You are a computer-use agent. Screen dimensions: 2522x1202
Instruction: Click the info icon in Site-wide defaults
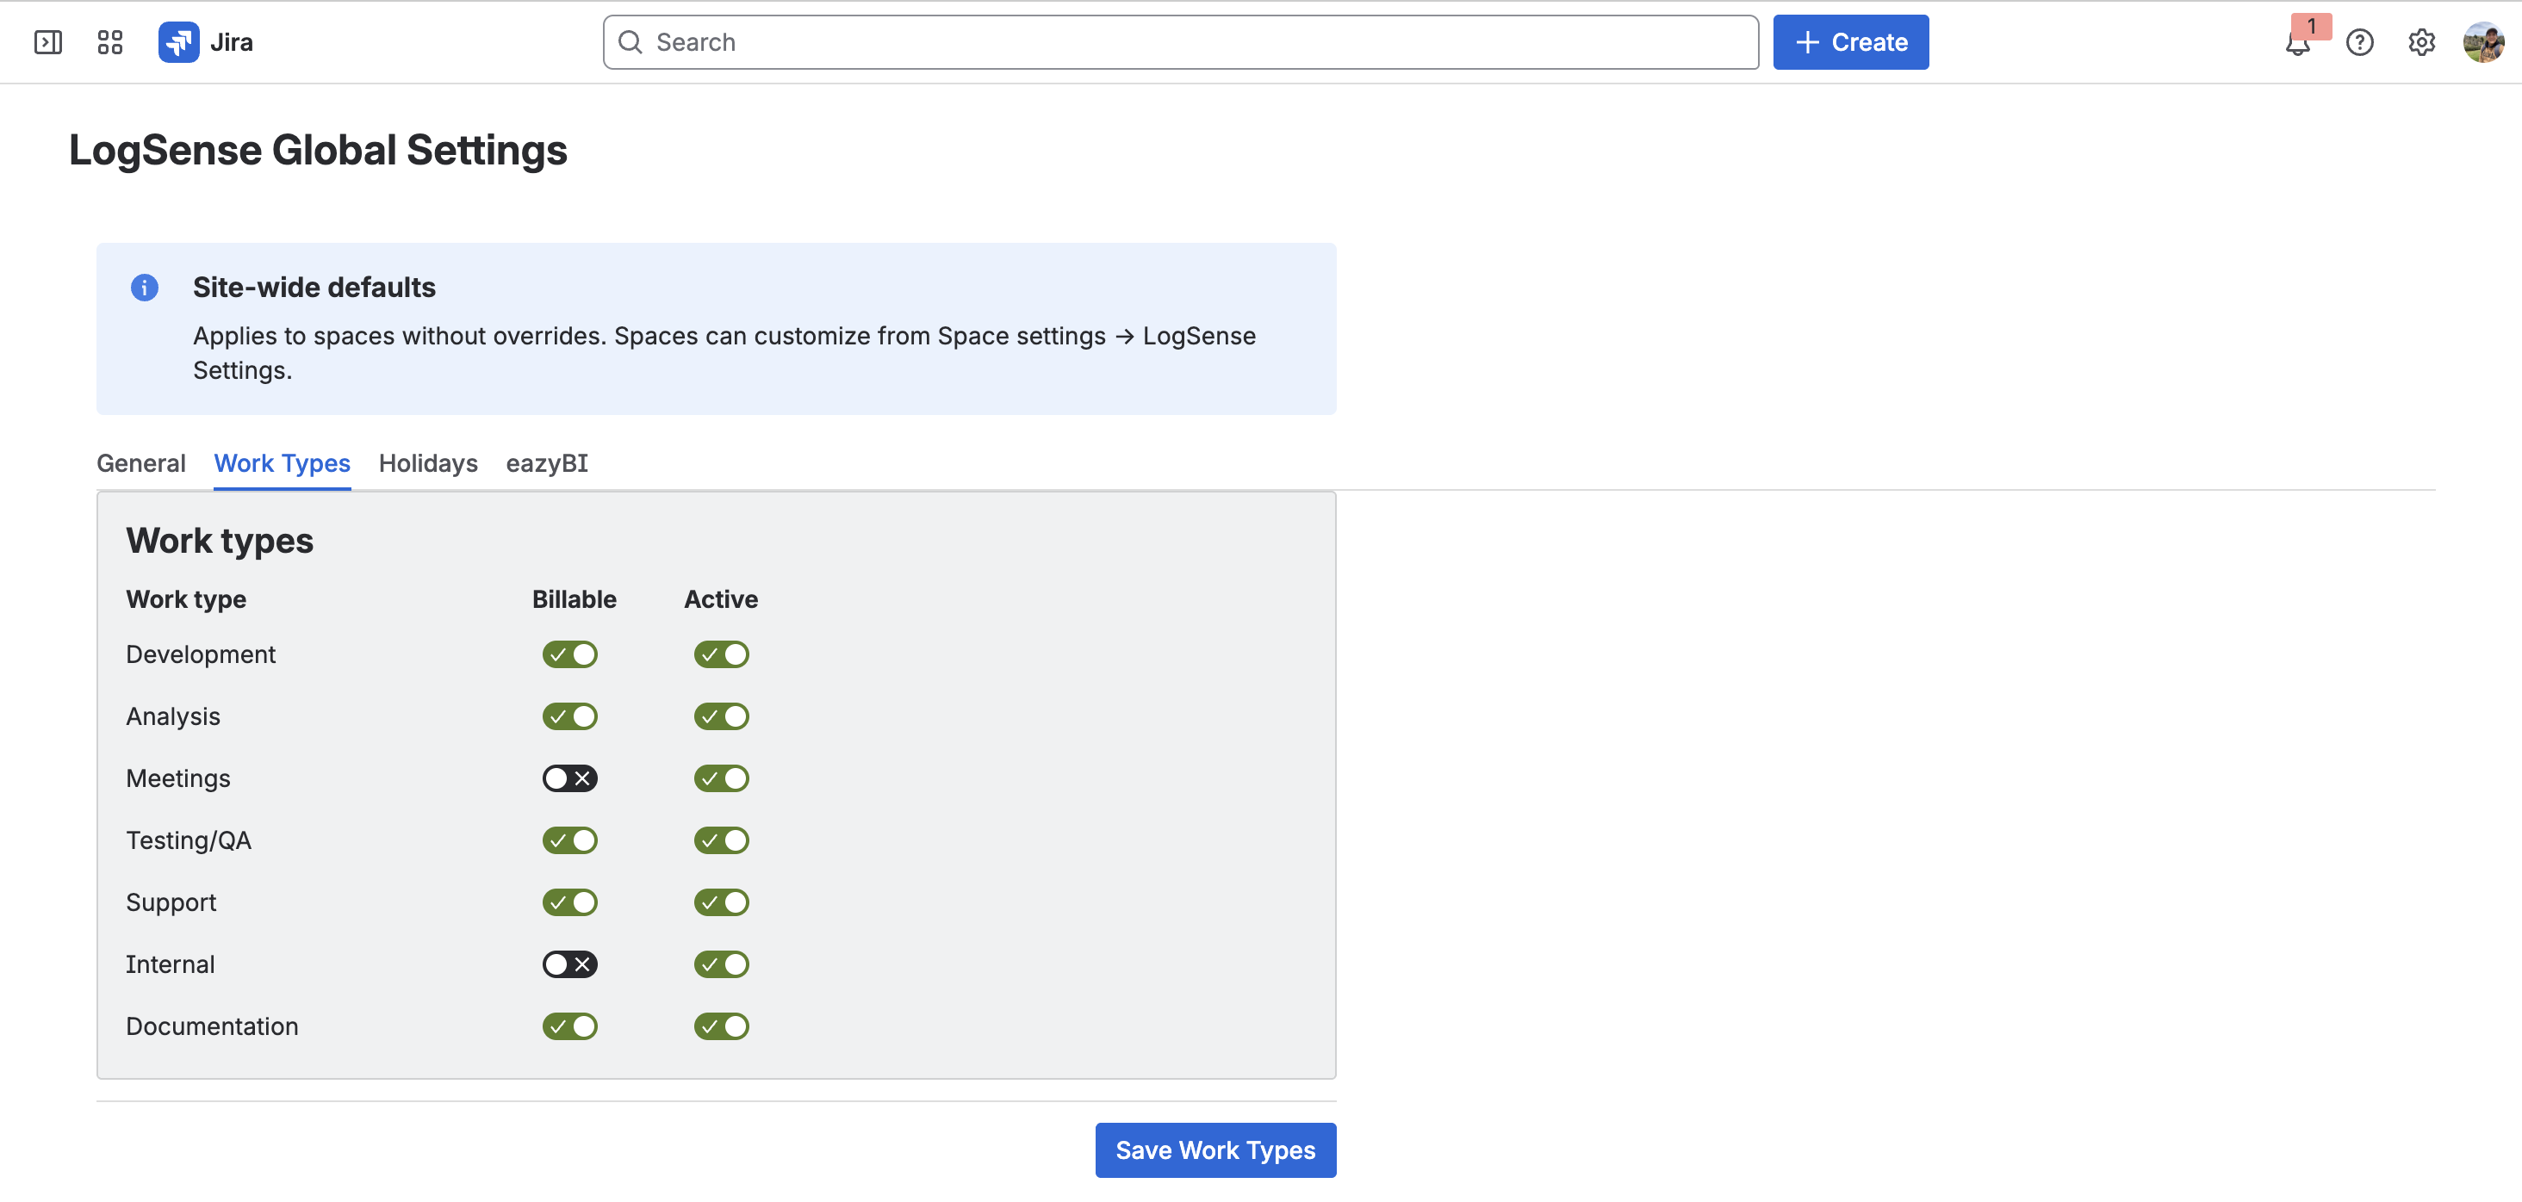click(x=144, y=288)
